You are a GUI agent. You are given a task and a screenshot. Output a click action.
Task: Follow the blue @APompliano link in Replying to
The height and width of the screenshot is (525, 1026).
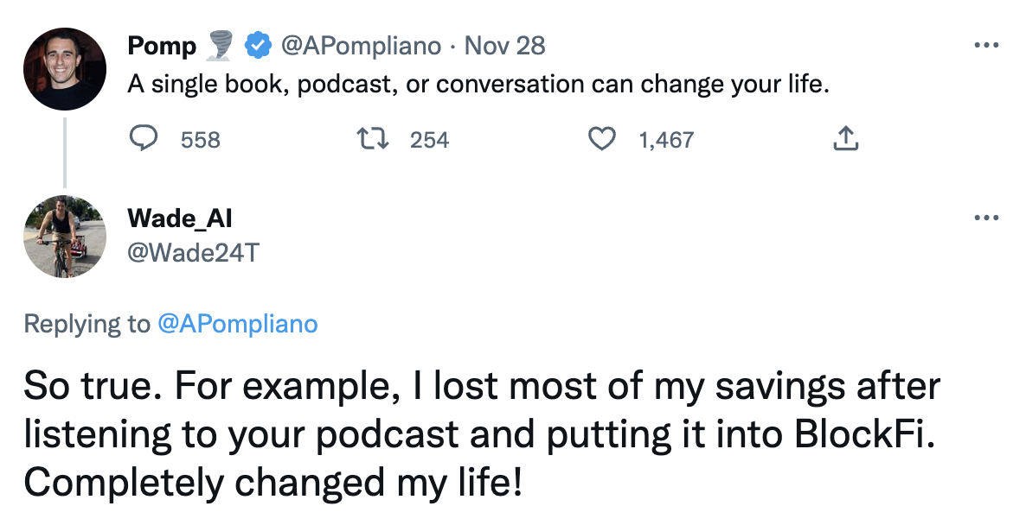click(x=237, y=324)
